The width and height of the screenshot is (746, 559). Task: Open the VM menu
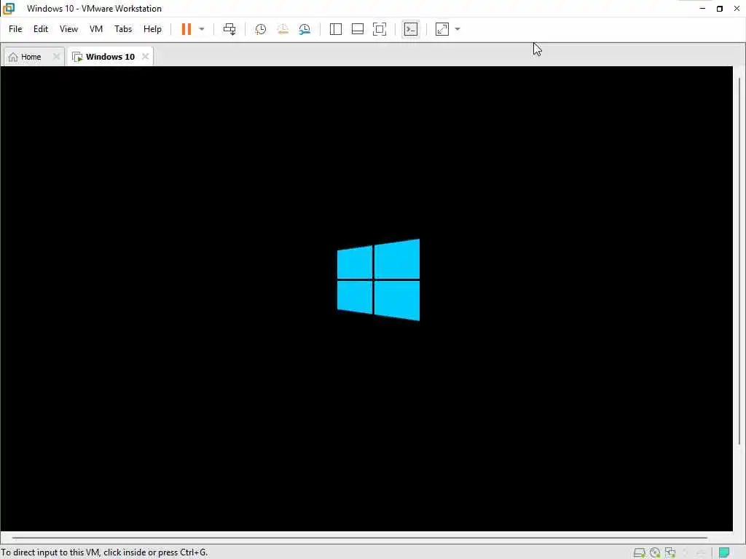pyautogui.click(x=96, y=29)
